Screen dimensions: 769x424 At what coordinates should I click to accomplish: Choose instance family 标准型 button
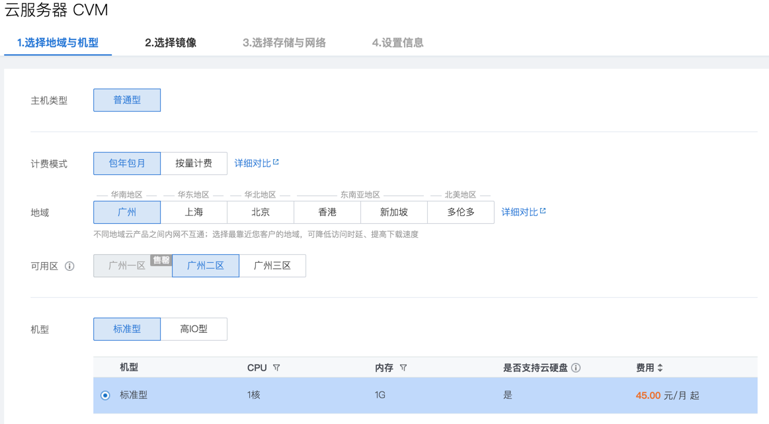click(127, 329)
